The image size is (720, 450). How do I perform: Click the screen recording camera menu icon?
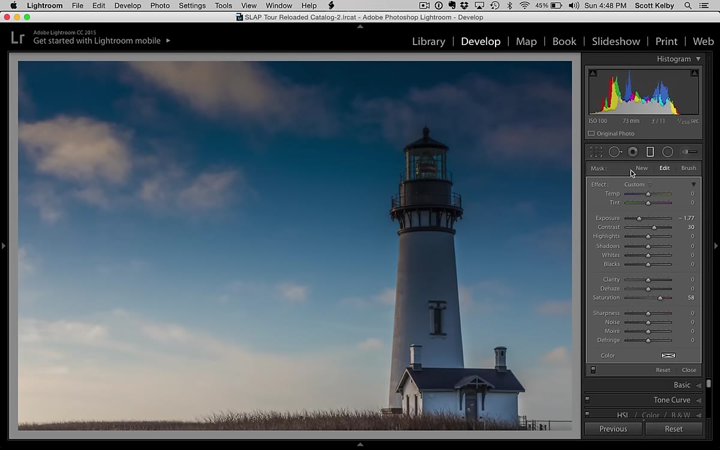pos(425,5)
